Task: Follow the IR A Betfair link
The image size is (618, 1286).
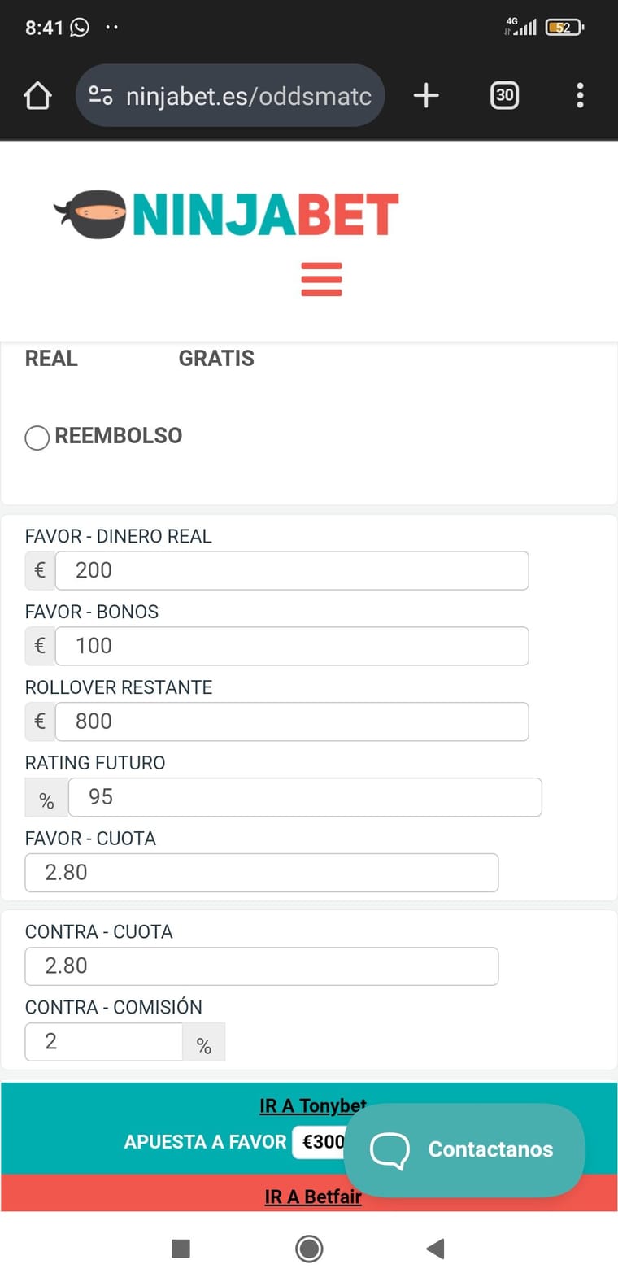Action: [312, 1197]
